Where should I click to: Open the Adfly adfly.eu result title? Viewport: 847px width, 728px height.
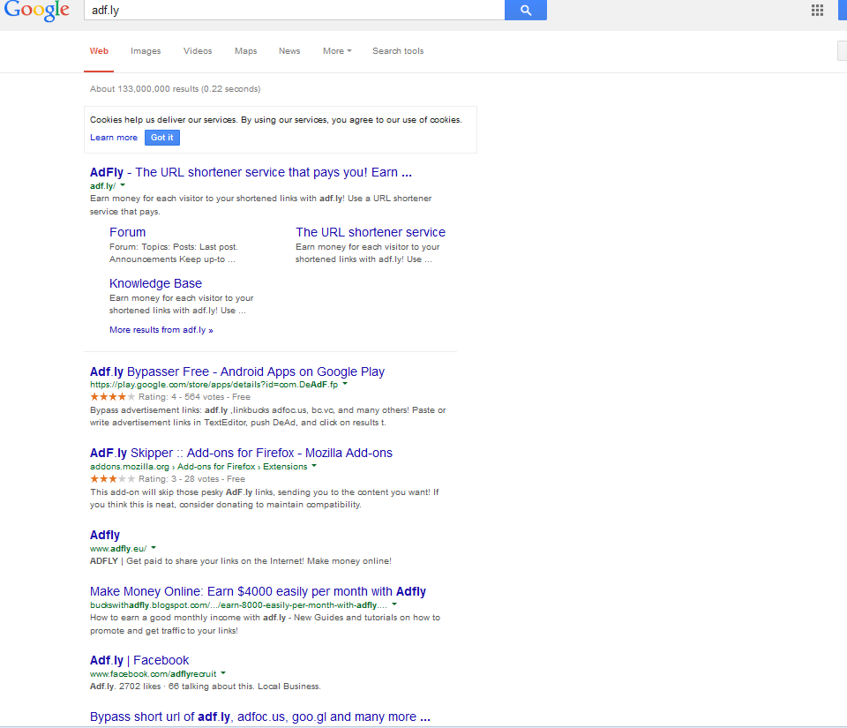click(105, 536)
